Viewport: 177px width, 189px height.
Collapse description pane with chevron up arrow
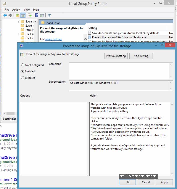tap(85, 39)
